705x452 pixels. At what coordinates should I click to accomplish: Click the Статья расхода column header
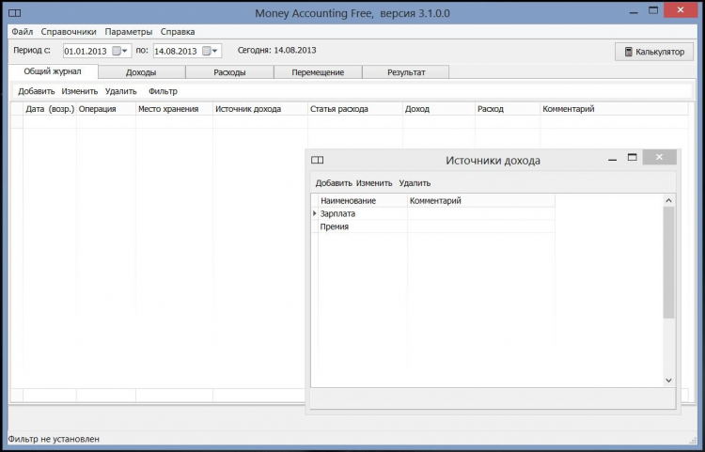pyautogui.click(x=355, y=109)
